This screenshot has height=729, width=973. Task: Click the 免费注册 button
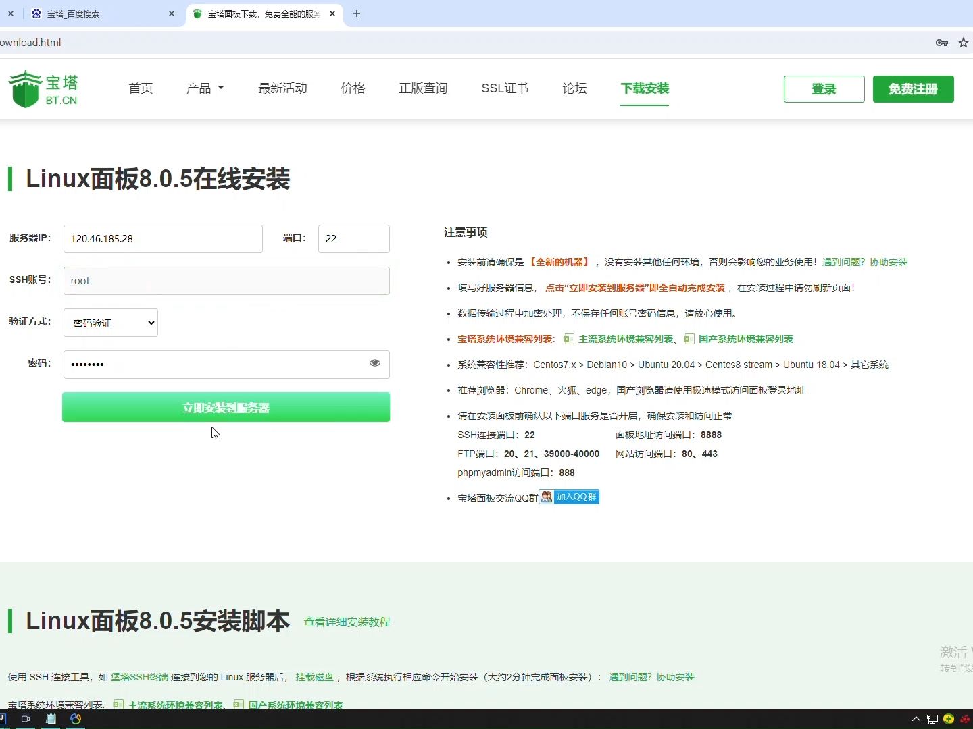click(x=913, y=89)
